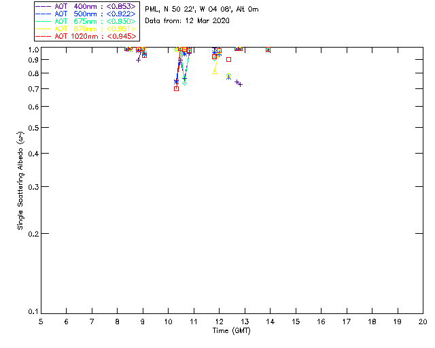Click the green diamond marker near albedo 0.73

pos(184,83)
